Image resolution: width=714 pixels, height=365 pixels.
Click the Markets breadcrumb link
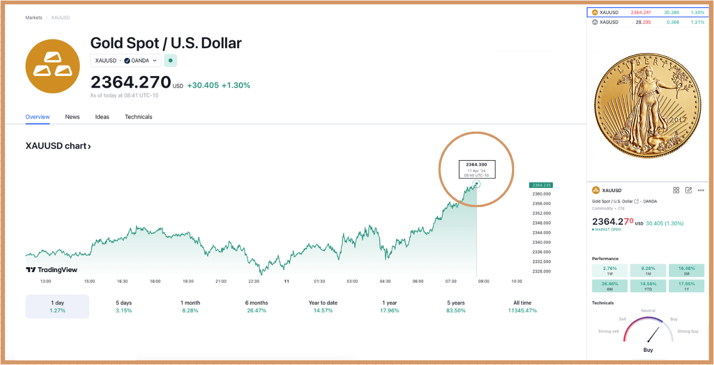coord(33,17)
